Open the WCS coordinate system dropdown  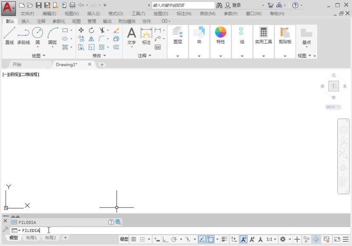tap(333, 107)
